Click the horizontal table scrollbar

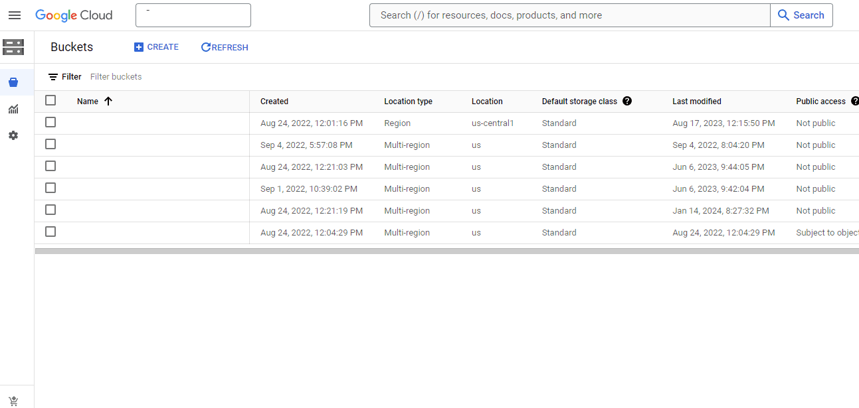tap(446, 251)
